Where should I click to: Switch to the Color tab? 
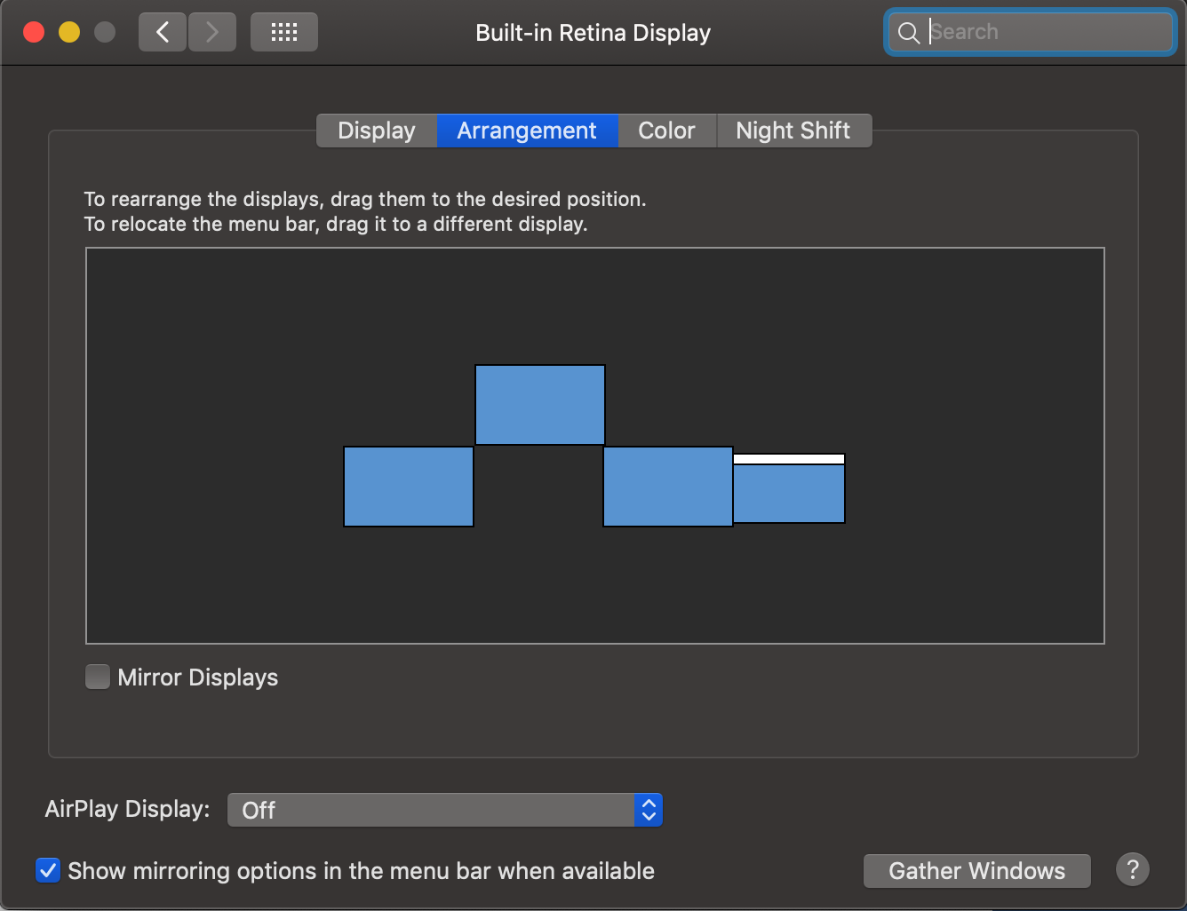point(666,131)
